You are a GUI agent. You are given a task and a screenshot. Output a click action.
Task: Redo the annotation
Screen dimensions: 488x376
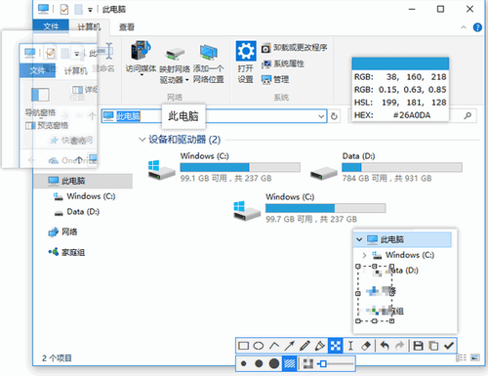click(400, 346)
